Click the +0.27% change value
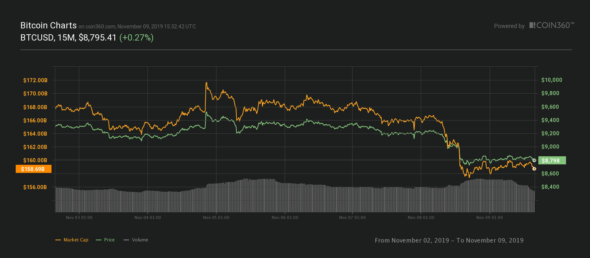 [x=136, y=38]
